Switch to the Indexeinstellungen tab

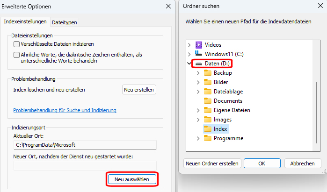click(x=25, y=21)
